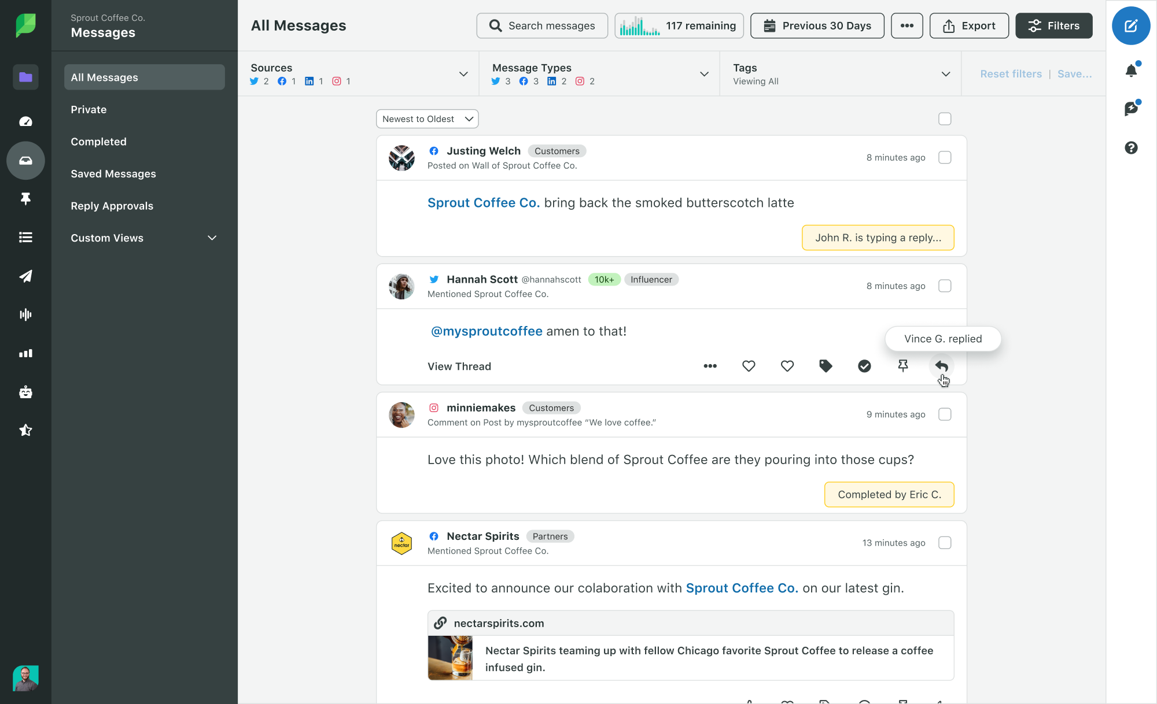Select Private messages from sidebar
This screenshot has height=704, width=1157.
click(x=89, y=109)
